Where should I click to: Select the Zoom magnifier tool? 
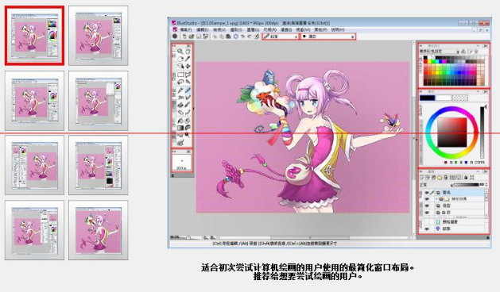point(180,52)
